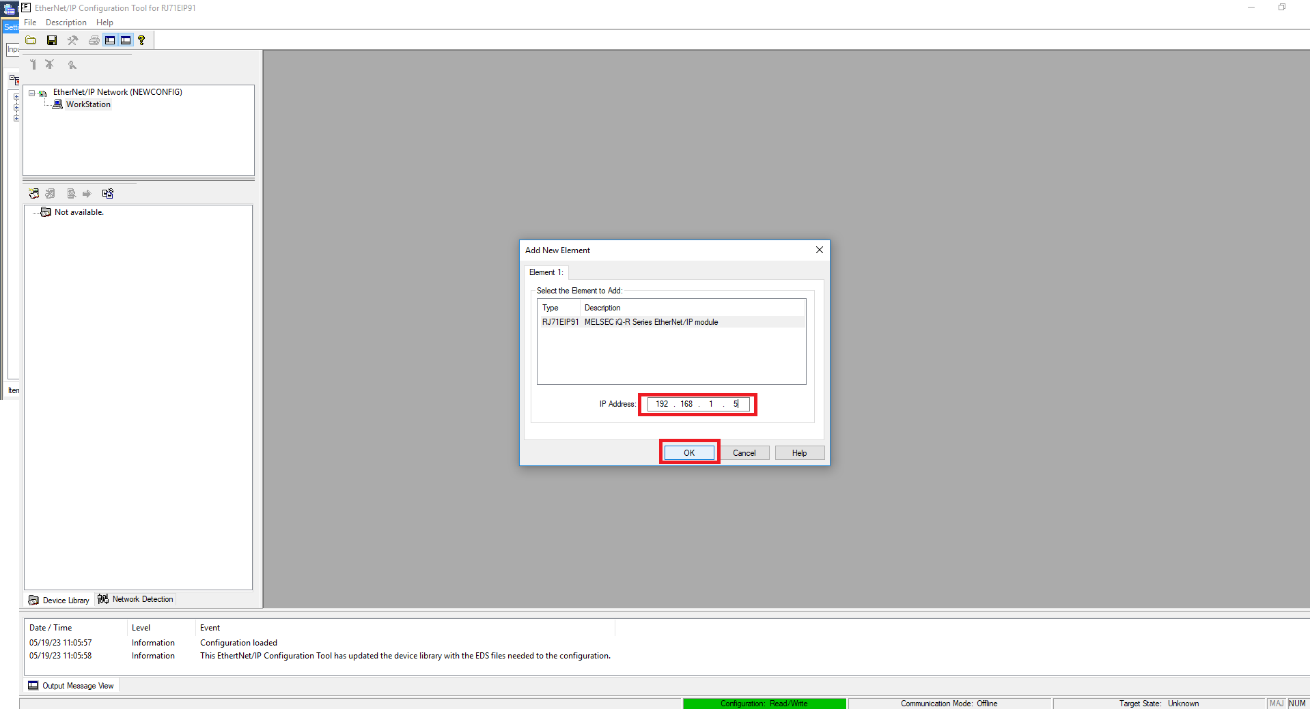This screenshot has height=709, width=1310.
Task: Click the device library properties icon
Action: pos(107,194)
